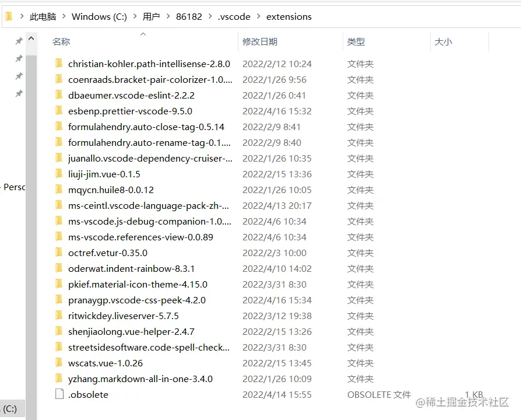Click folder icon of formulahendry.auto-rename-tag
This screenshot has height=420, width=521.
[59, 142]
